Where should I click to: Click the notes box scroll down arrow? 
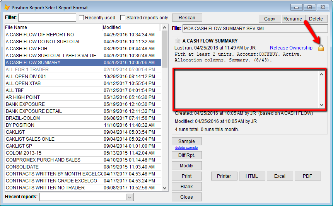click(321, 105)
